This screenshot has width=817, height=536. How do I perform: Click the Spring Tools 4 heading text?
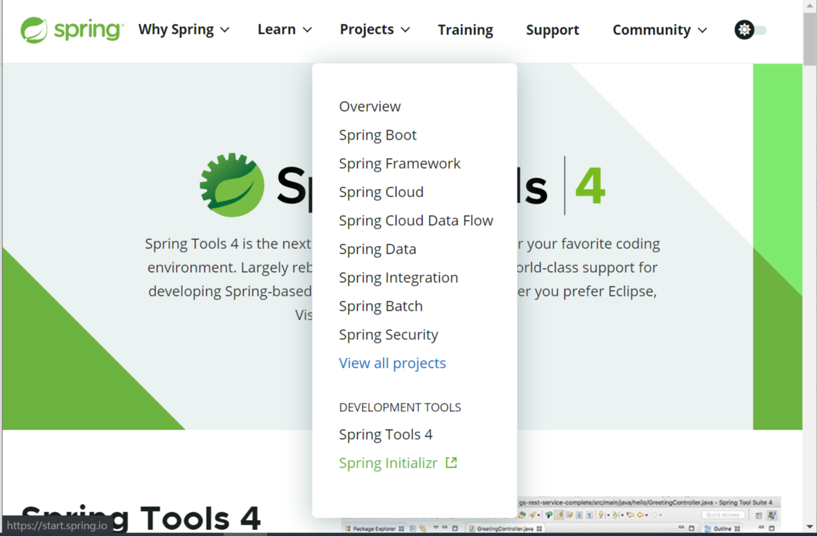point(141,518)
